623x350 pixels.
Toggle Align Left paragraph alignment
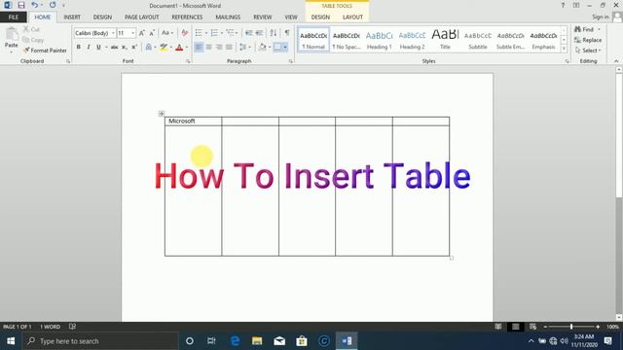[x=199, y=48]
